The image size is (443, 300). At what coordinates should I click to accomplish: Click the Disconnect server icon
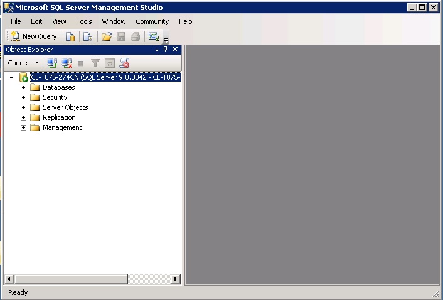click(x=67, y=63)
